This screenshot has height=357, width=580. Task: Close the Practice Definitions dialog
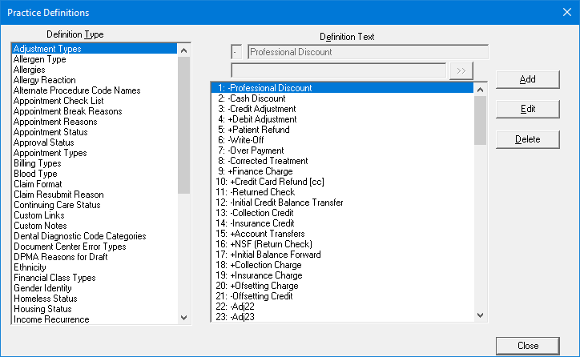click(x=527, y=346)
